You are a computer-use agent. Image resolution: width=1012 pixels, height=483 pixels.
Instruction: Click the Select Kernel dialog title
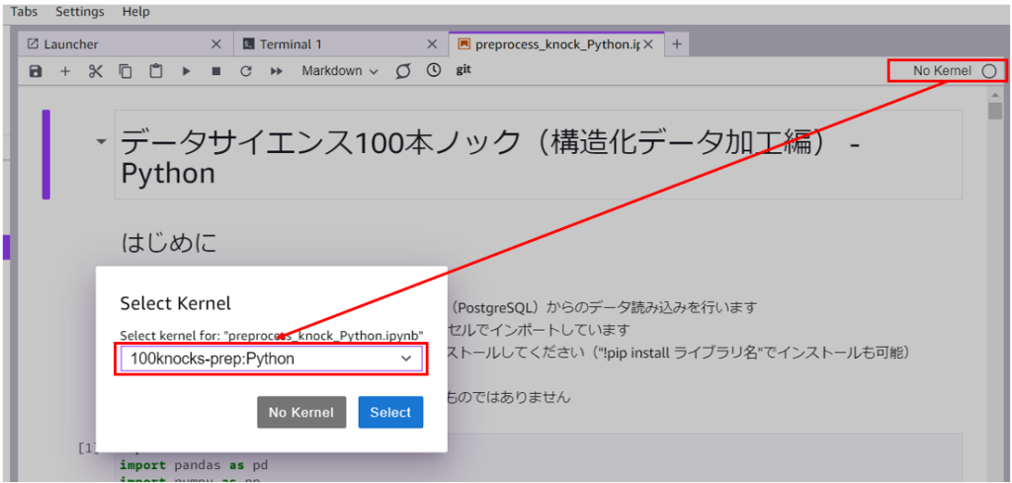176,302
